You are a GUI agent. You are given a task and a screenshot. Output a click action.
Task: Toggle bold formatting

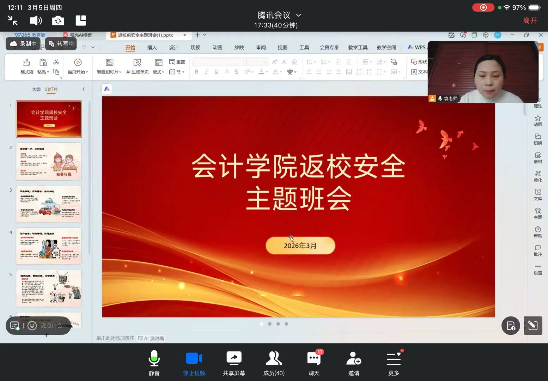pyautogui.click(x=196, y=72)
